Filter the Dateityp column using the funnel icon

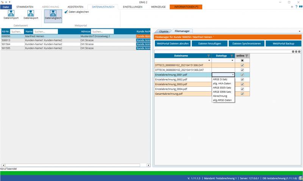coord(232,56)
